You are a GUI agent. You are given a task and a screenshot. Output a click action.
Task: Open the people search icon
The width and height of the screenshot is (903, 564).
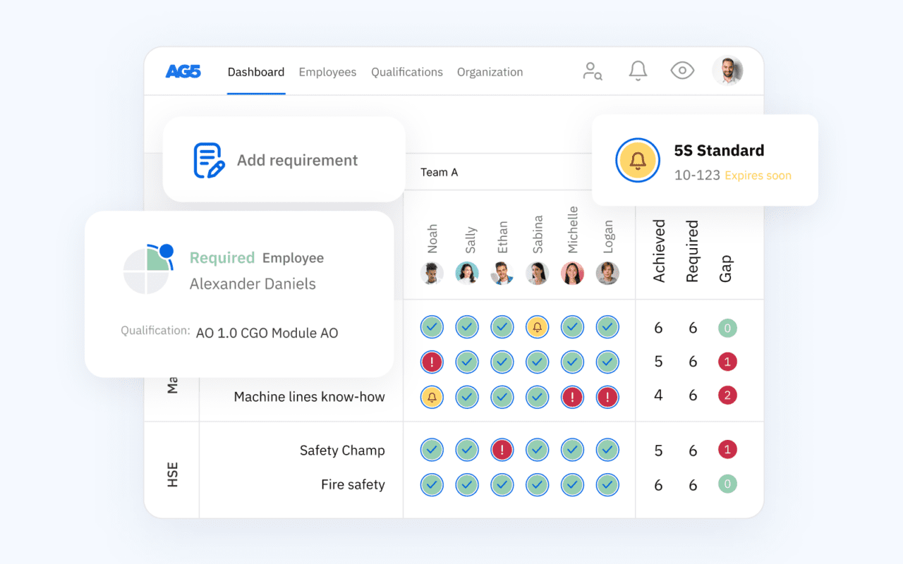pos(593,70)
